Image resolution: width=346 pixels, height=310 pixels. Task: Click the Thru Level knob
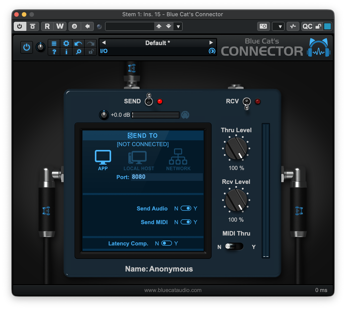pyautogui.click(x=236, y=148)
